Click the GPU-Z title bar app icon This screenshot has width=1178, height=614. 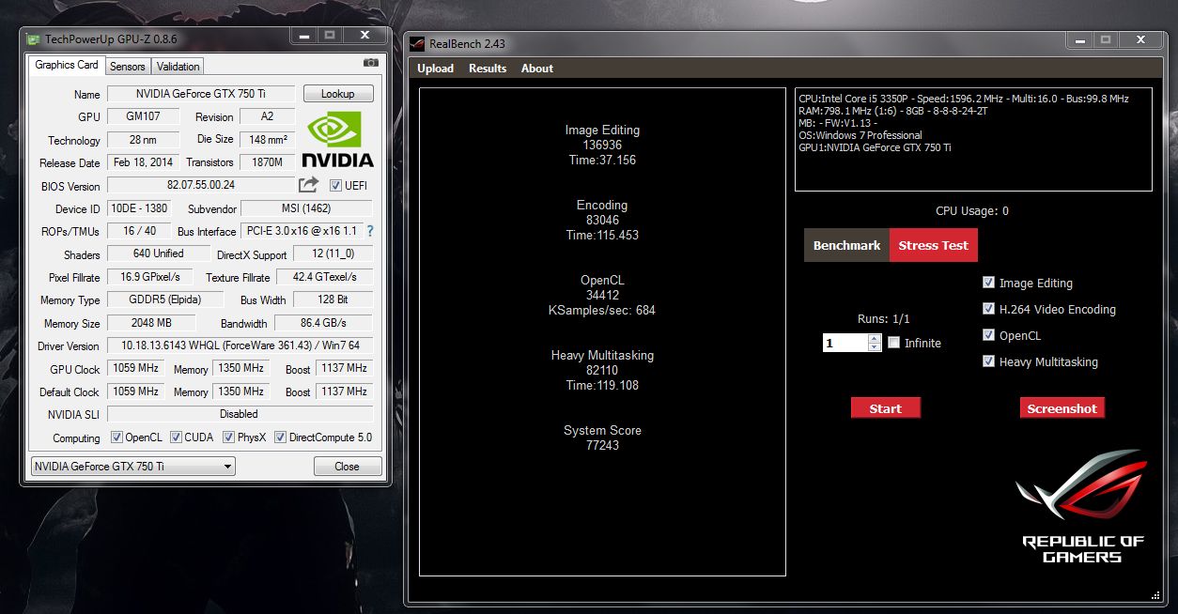[x=34, y=39]
